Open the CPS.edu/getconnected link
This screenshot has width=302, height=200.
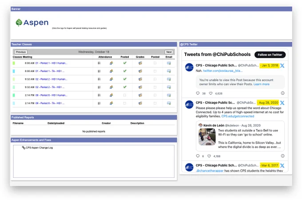[x=238, y=116]
